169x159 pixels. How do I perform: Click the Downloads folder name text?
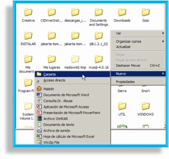(122, 21)
